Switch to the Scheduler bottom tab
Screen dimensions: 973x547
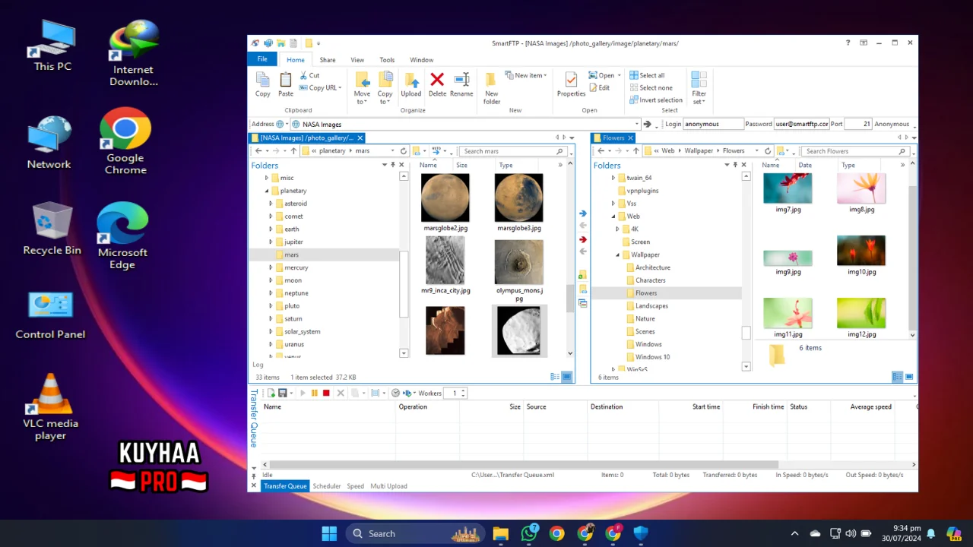(x=327, y=486)
